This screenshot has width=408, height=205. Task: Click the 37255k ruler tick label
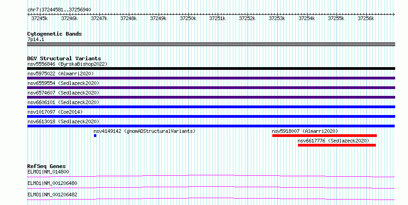click(336, 19)
